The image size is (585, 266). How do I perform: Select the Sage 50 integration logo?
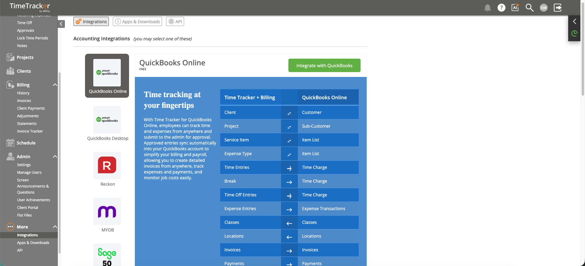tap(107, 255)
